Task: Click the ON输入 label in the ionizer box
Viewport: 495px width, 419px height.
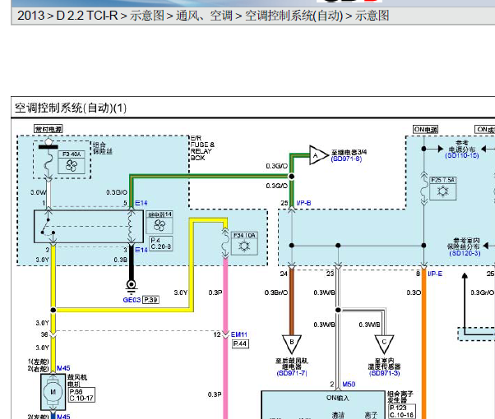Action: pos(338,398)
